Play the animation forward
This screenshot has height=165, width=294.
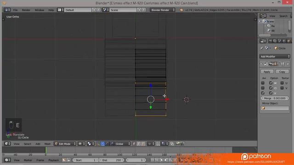coord(166,160)
